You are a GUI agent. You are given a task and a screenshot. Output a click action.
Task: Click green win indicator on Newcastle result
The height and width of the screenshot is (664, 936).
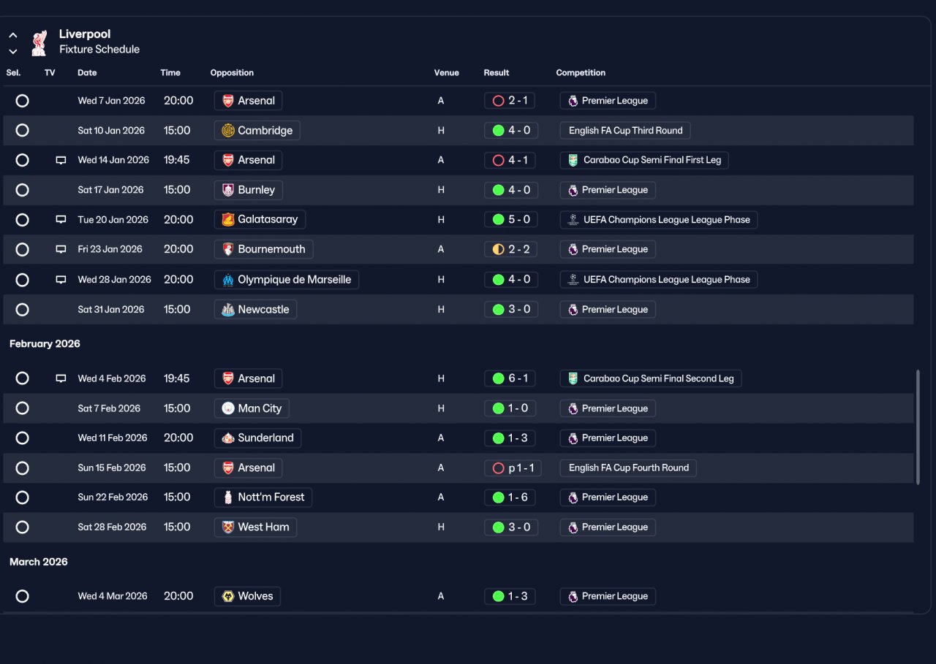pyautogui.click(x=498, y=310)
